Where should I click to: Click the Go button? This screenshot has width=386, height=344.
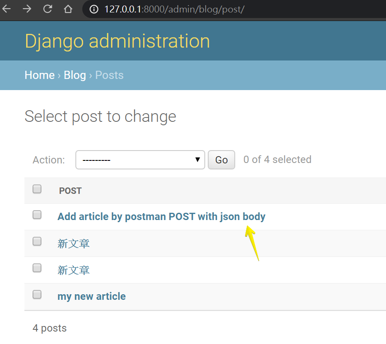pos(221,160)
